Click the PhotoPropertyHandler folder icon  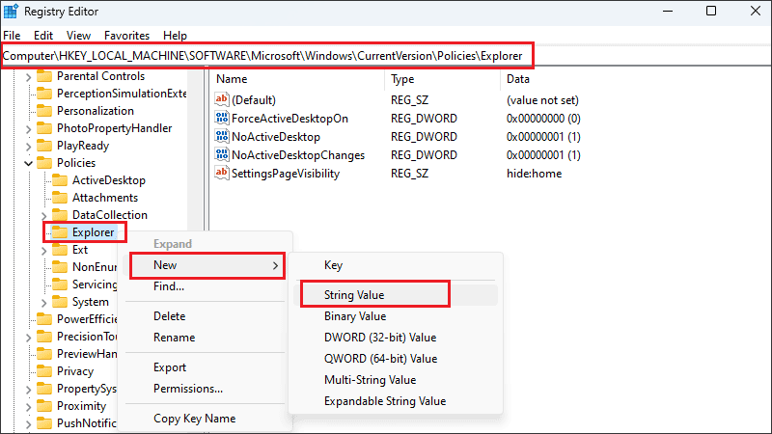pos(44,128)
